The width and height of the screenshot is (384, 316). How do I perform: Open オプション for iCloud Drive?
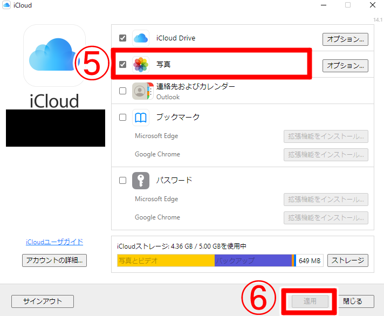click(x=345, y=39)
